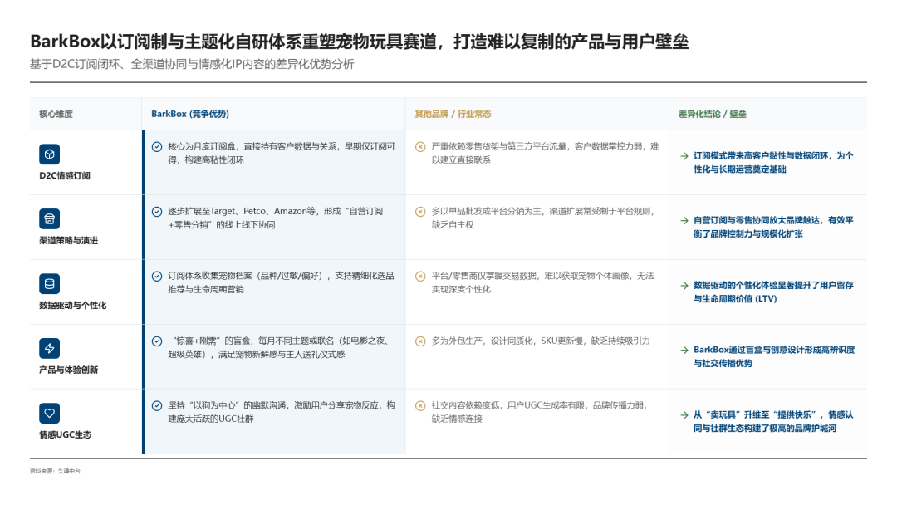
Task: Switch to the BarkBox 竞争优势 column header
Action: pyautogui.click(x=189, y=114)
